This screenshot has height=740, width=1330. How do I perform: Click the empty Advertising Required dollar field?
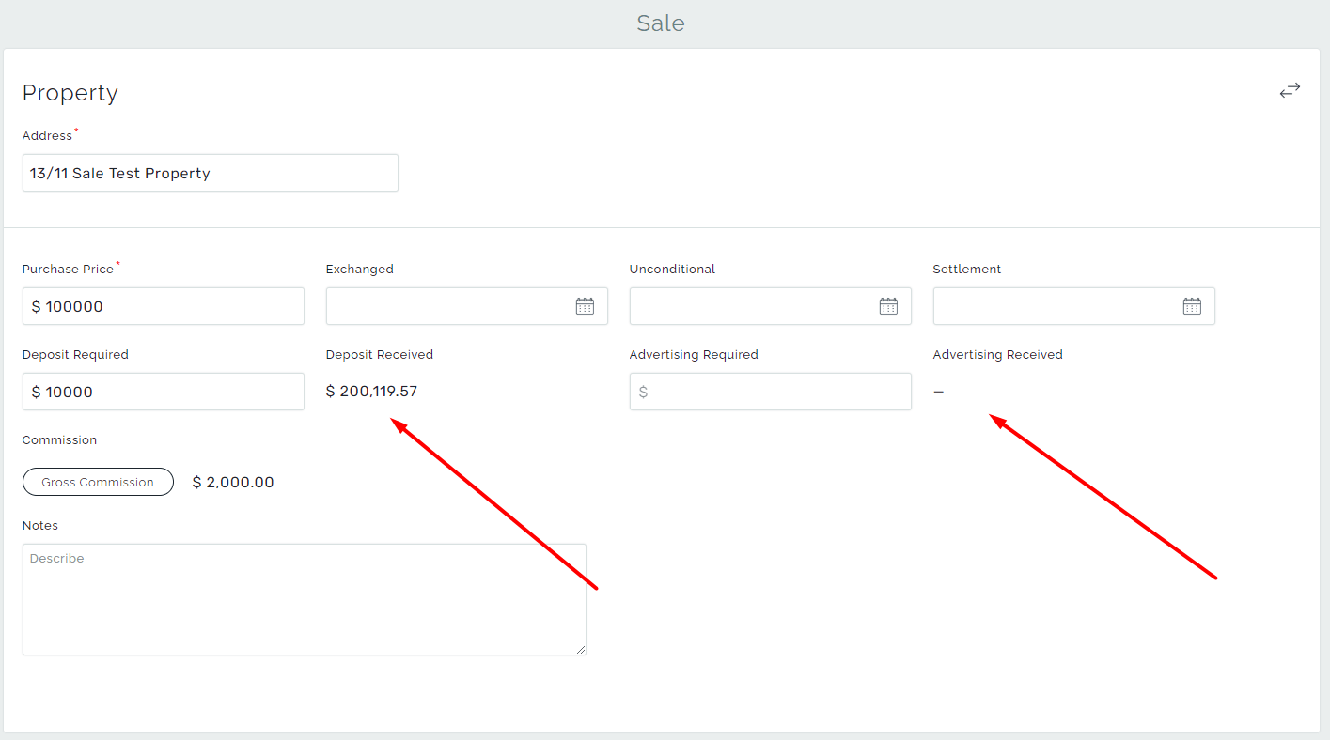coord(770,391)
